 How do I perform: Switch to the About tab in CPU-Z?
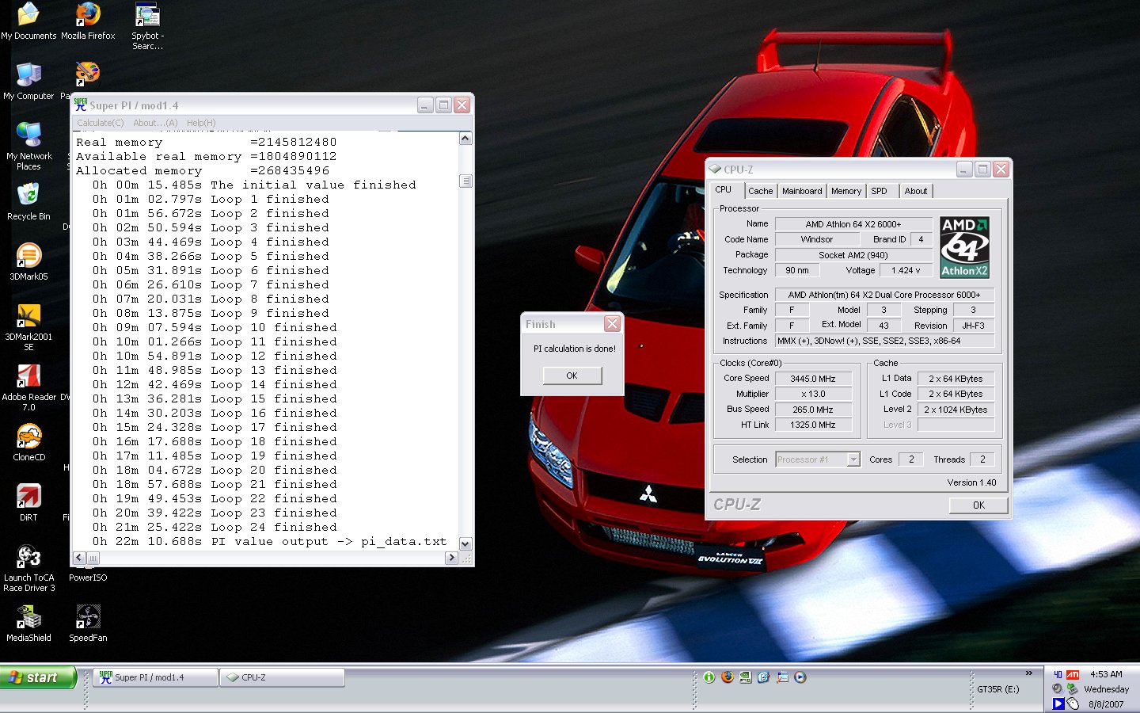coord(916,191)
